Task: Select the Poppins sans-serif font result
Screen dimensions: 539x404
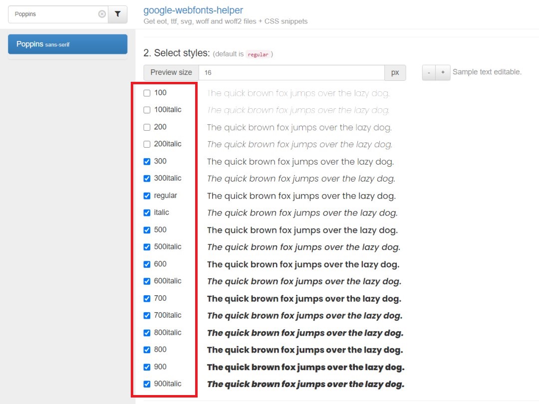Action: pos(67,44)
